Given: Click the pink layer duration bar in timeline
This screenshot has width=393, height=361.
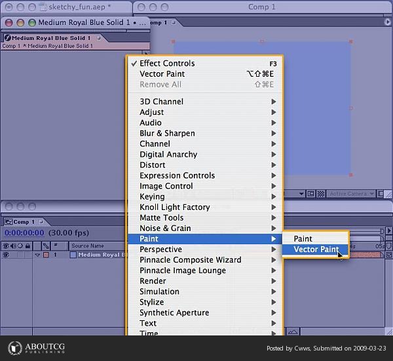Looking at the screenshot, I should [366, 255].
